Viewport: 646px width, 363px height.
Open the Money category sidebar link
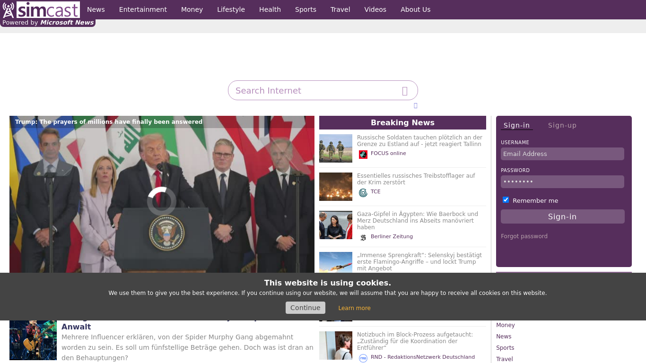click(x=505, y=325)
